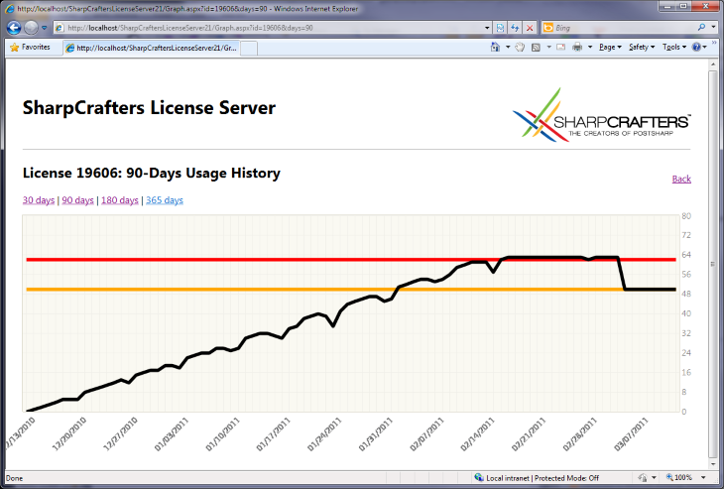
Task: Click the Home icon in command bar
Action: (x=495, y=47)
